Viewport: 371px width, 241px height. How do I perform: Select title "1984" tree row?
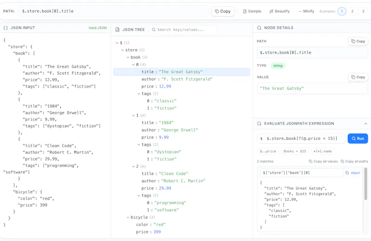(x=182, y=123)
